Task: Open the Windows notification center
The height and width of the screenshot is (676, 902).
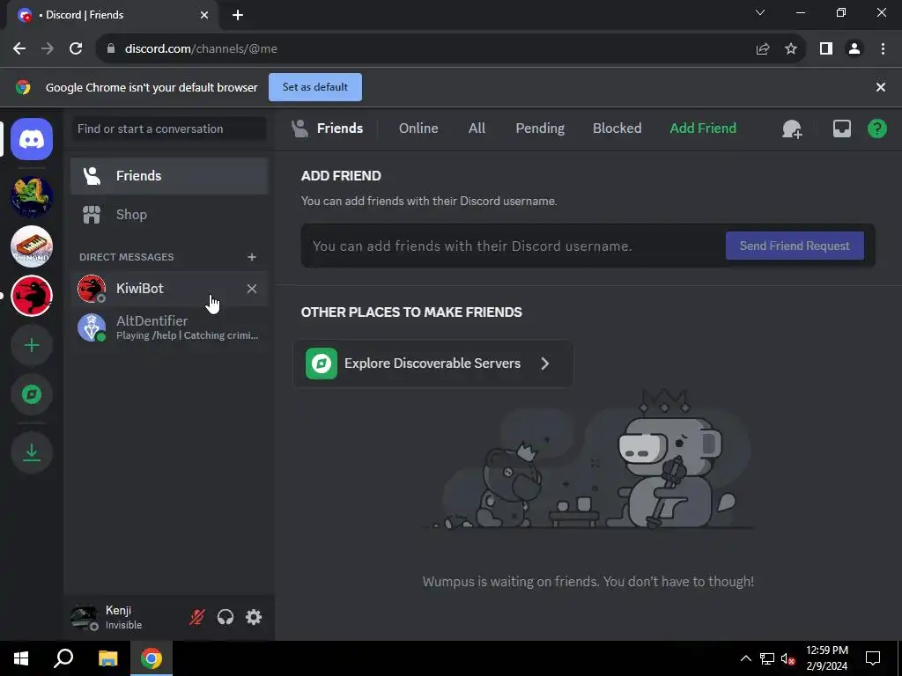Action: pos(873,658)
